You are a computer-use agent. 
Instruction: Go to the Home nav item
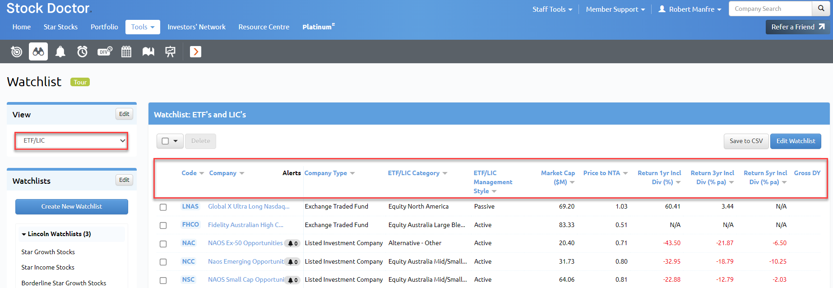22,27
